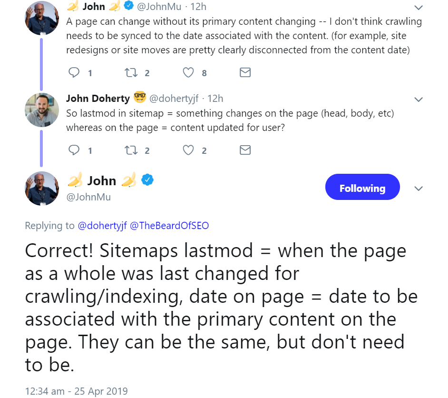448x398 pixels.
Task: Click the reply icon under John Doherty's tweet
Action: click(75, 150)
